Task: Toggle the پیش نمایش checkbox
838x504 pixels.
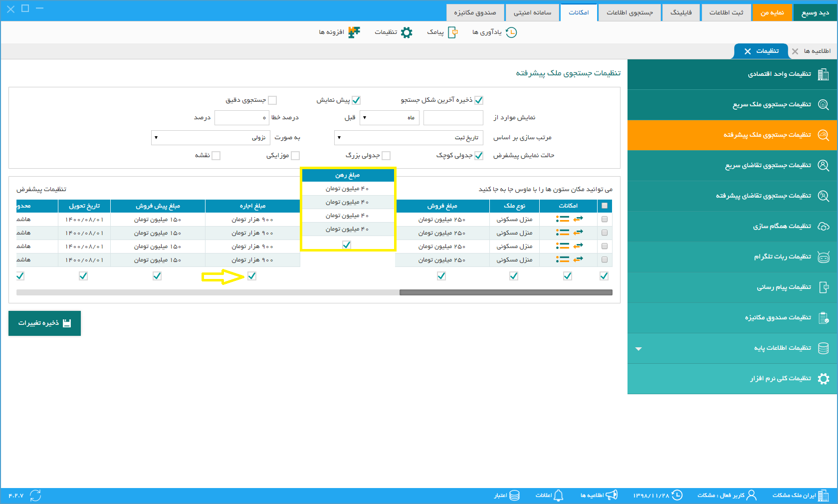Action: [x=356, y=100]
